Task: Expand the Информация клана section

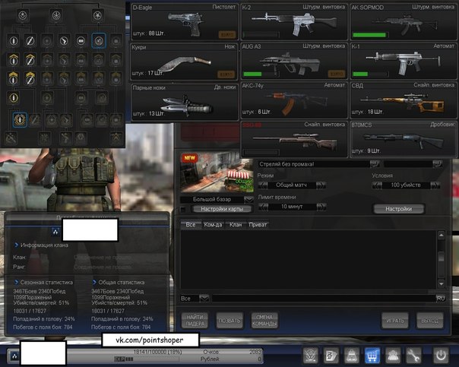Action: (41, 245)
